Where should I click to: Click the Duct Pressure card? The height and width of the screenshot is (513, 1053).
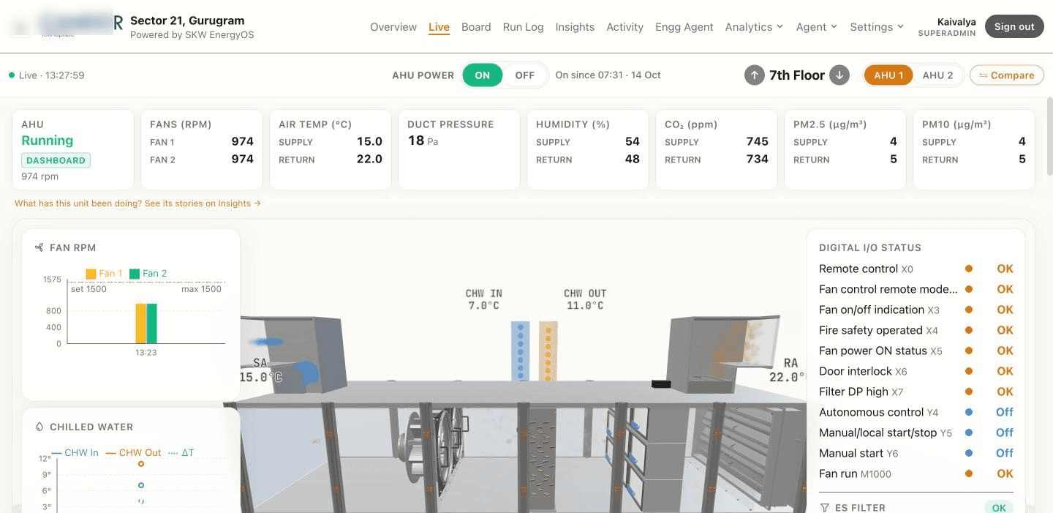point(458,149)
